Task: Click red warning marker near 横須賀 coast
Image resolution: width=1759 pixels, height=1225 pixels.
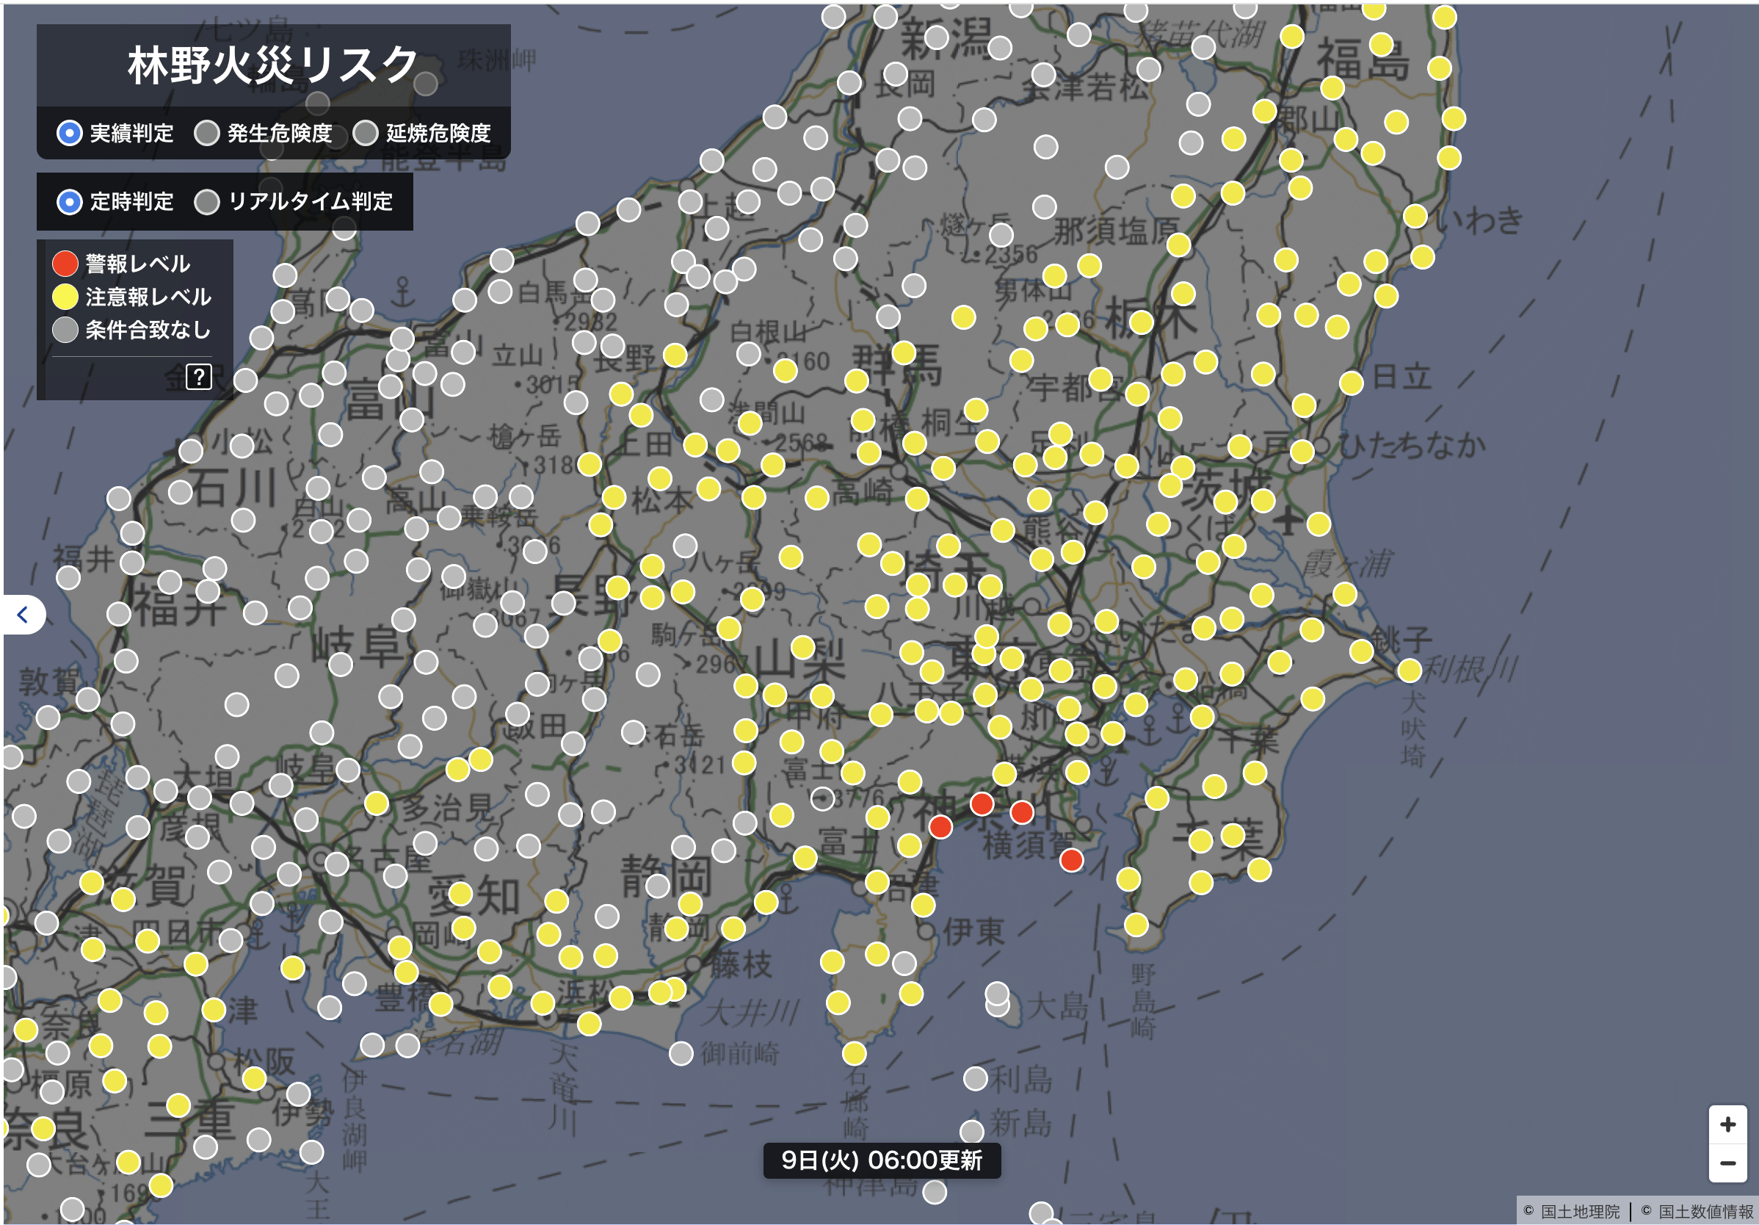Action: coord(1071,860)
